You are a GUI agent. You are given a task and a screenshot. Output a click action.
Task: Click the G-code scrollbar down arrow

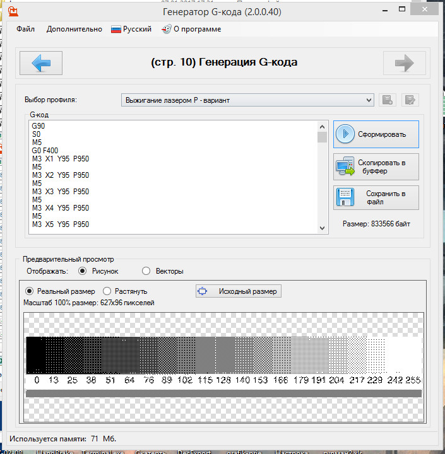(322, 228)
